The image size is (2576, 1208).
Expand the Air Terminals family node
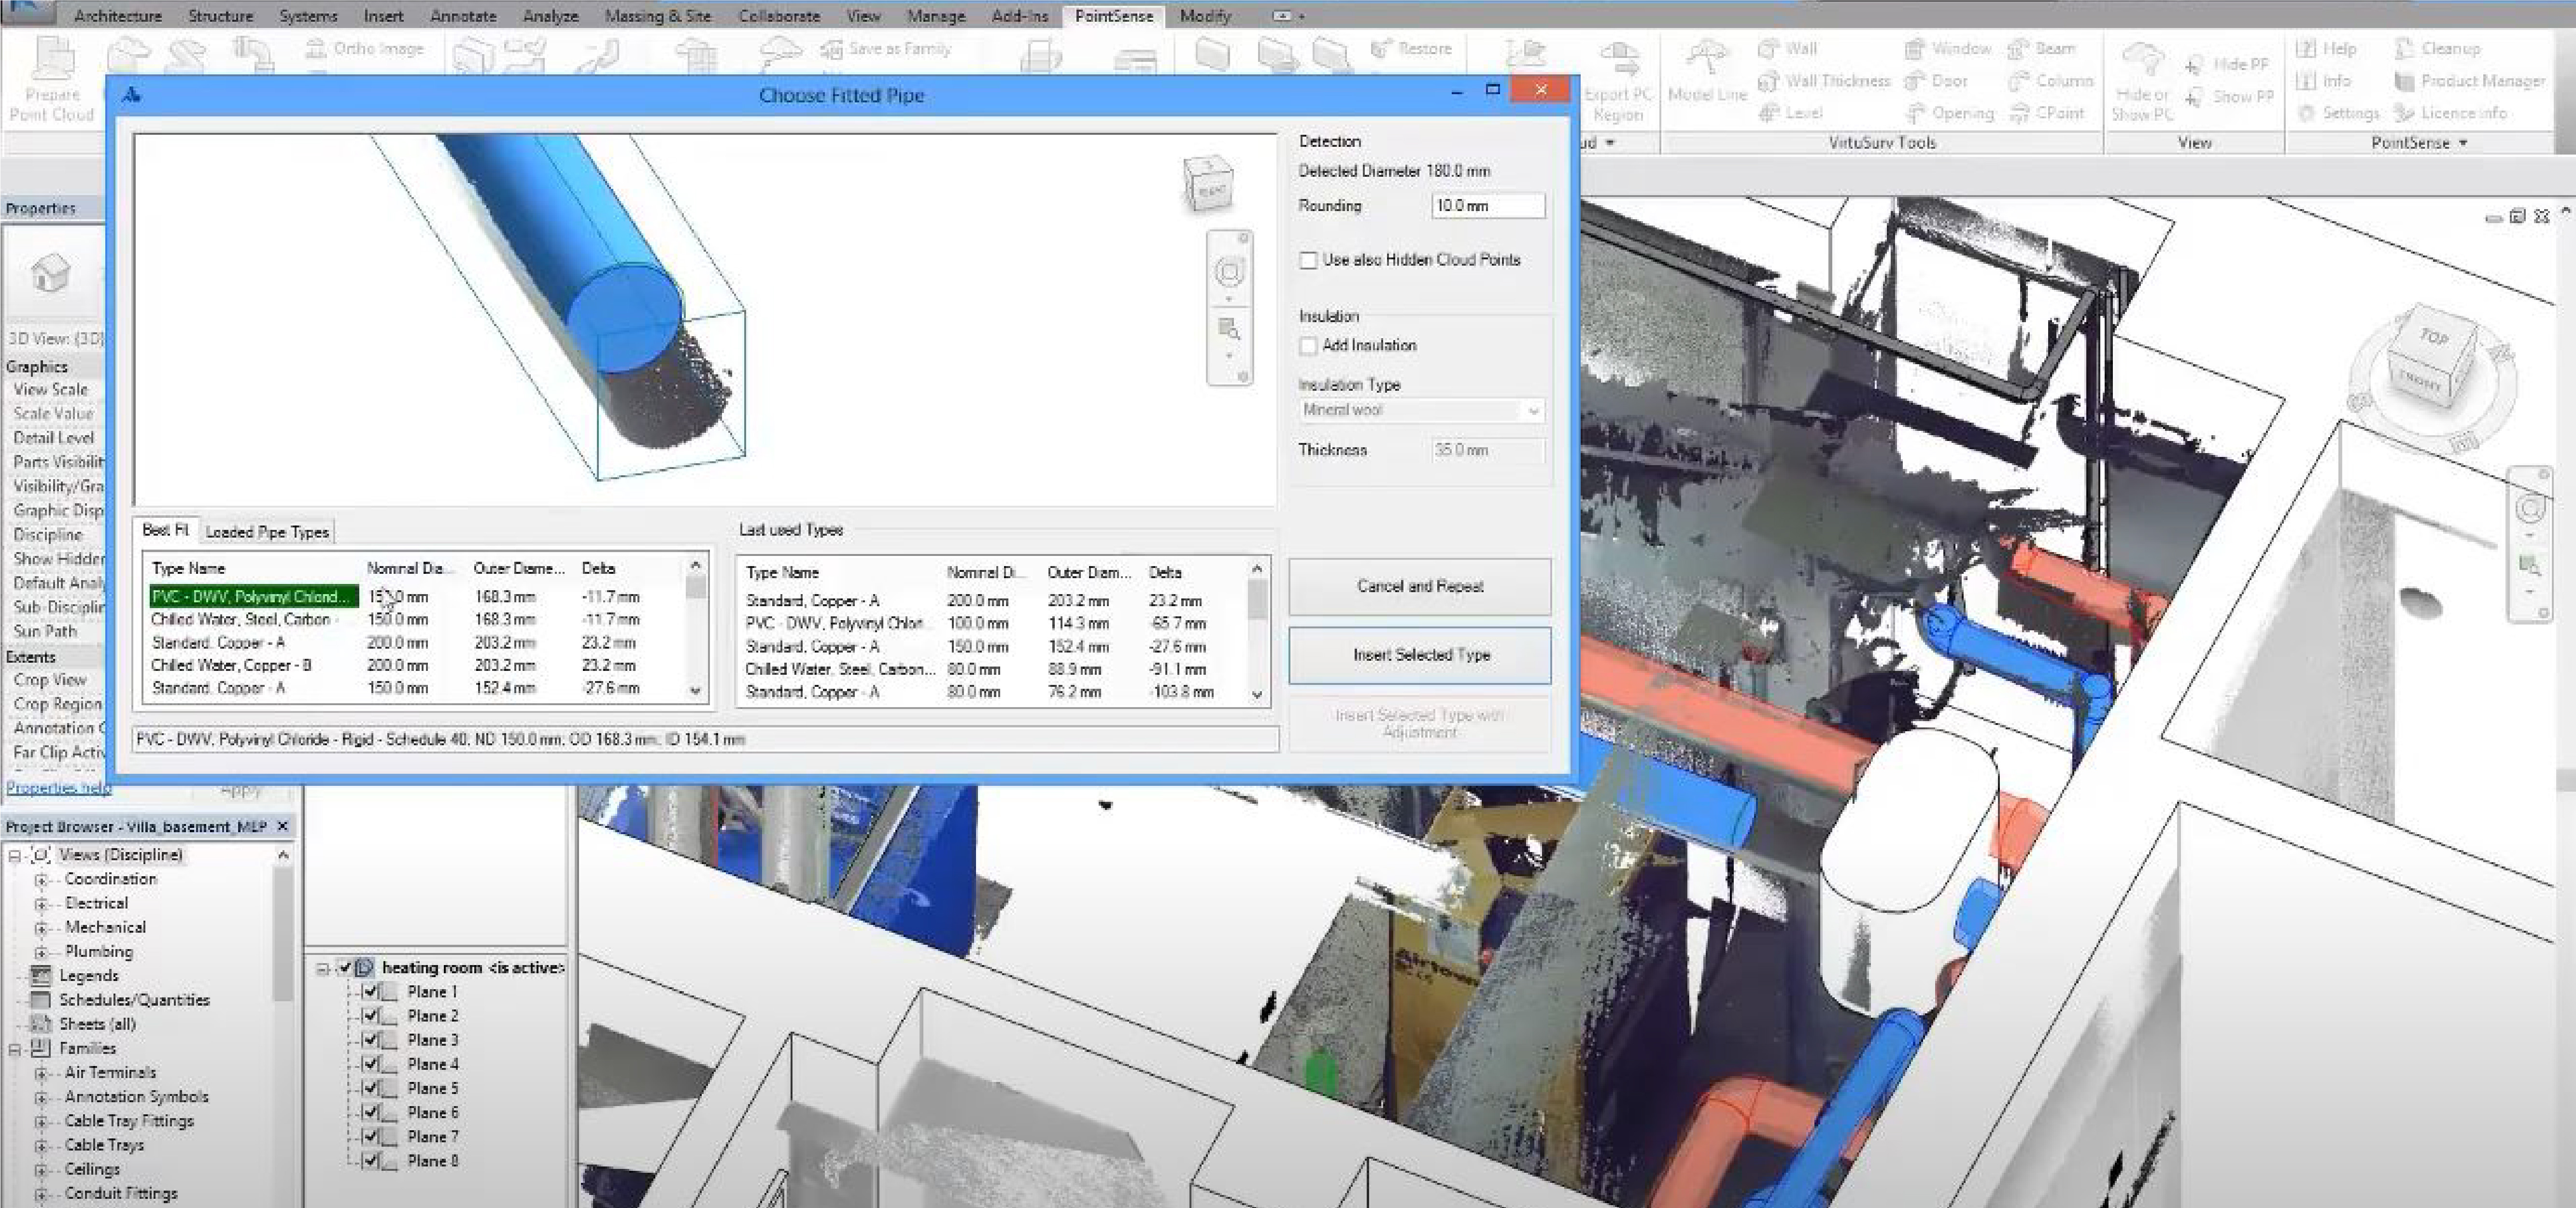[41, 1073]
